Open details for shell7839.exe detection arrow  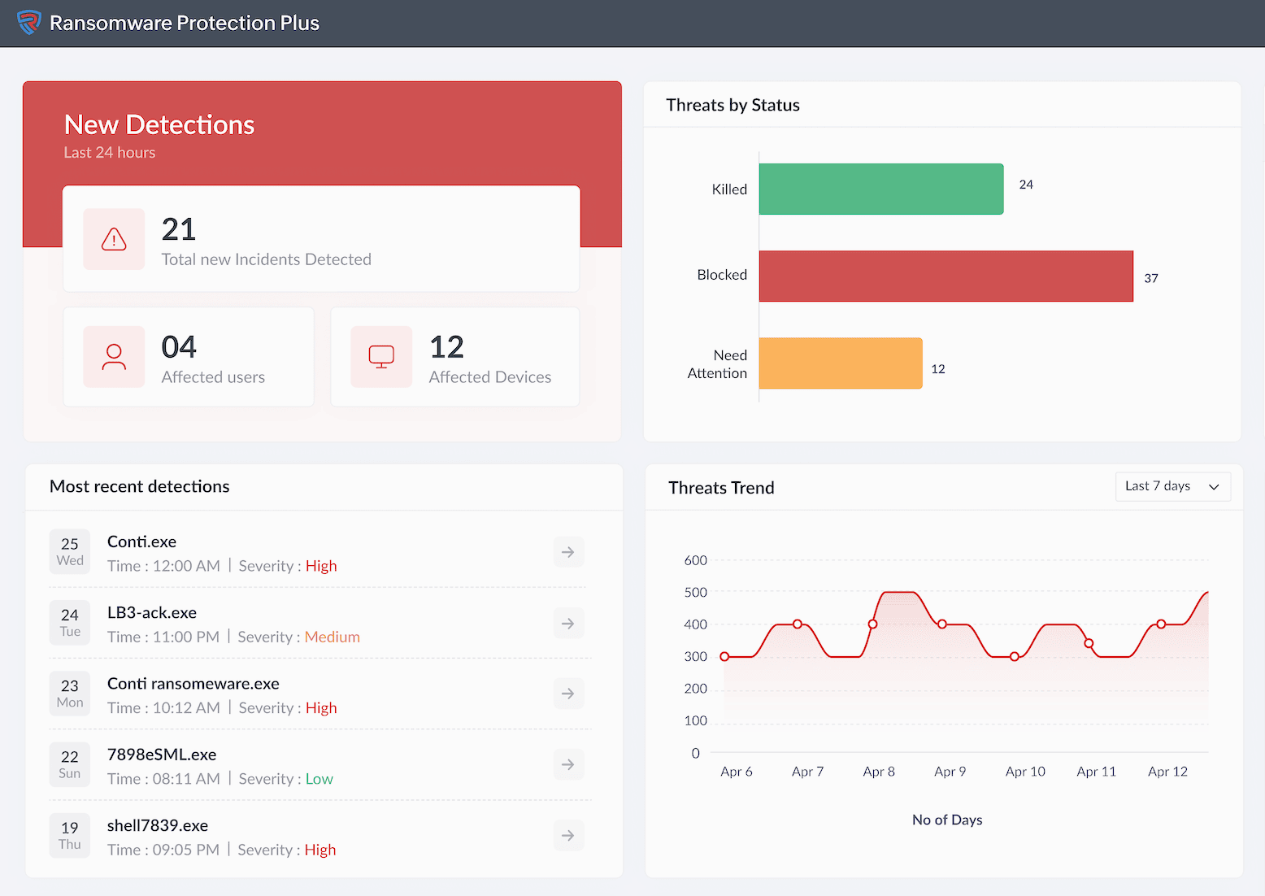(x=568, y=835)
